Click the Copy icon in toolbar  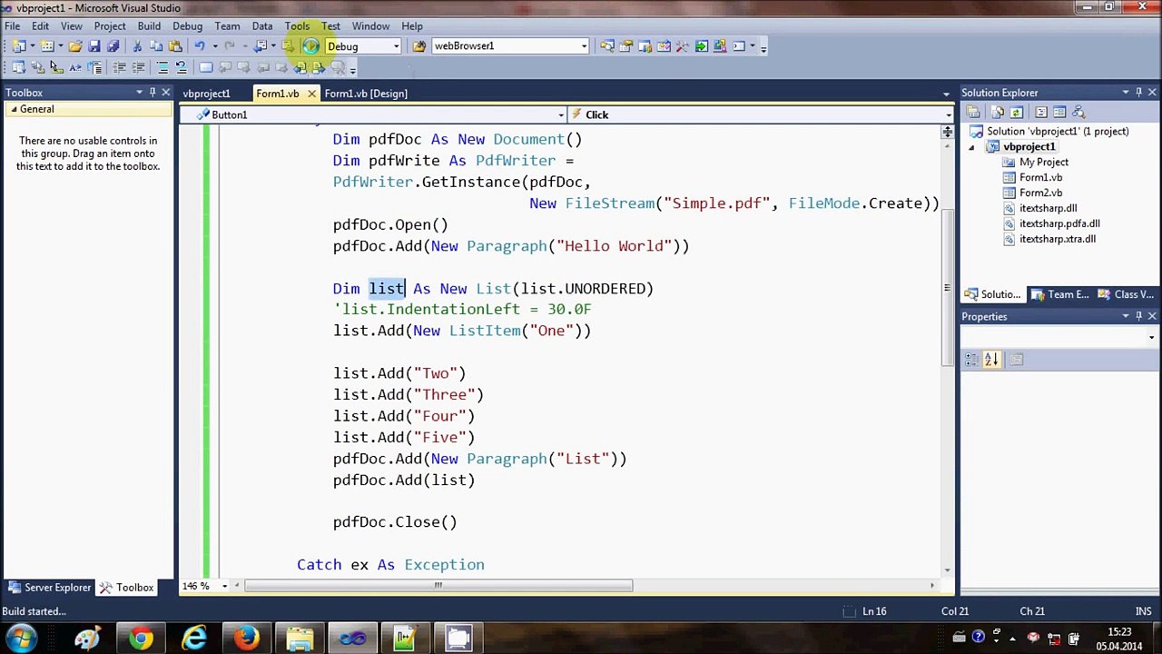tap(156, 46)
